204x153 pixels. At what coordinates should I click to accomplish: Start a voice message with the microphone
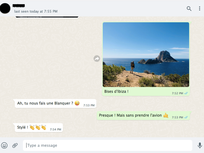pos(200,145)
